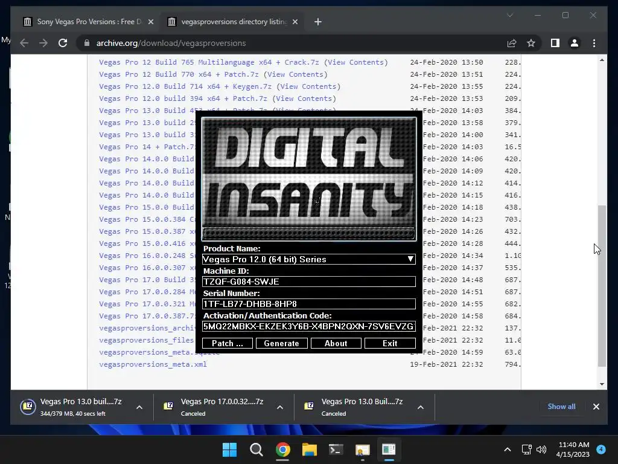The image size is (618, 464).
Task: Open Vegas Pro 12 Build 770 x64 + Patch link
Action: (x=179, y=74)
